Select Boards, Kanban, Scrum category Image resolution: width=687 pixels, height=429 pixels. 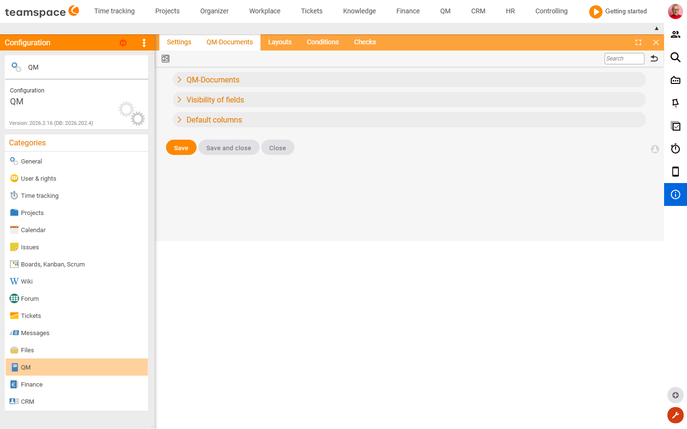(77, 264)
